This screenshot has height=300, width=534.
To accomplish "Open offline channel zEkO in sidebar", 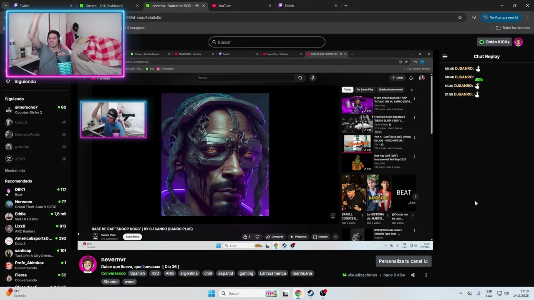I will click(x=35, y=159).
